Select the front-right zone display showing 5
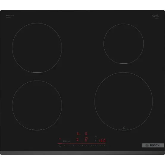The height and width of the screenshot is (165, 165). tap(86, 139)
